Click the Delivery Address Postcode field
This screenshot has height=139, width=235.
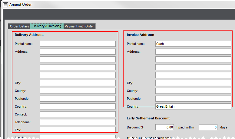click(78, 99)
